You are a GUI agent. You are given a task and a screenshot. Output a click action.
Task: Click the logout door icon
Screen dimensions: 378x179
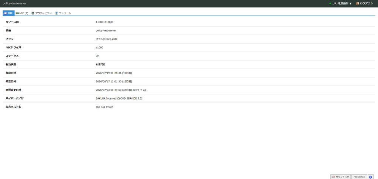coord(357,3)
